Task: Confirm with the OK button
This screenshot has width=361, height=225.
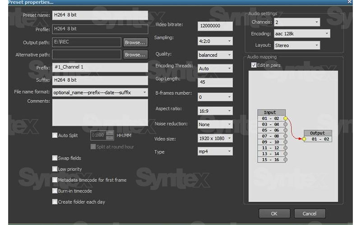Action: point(274,213)
